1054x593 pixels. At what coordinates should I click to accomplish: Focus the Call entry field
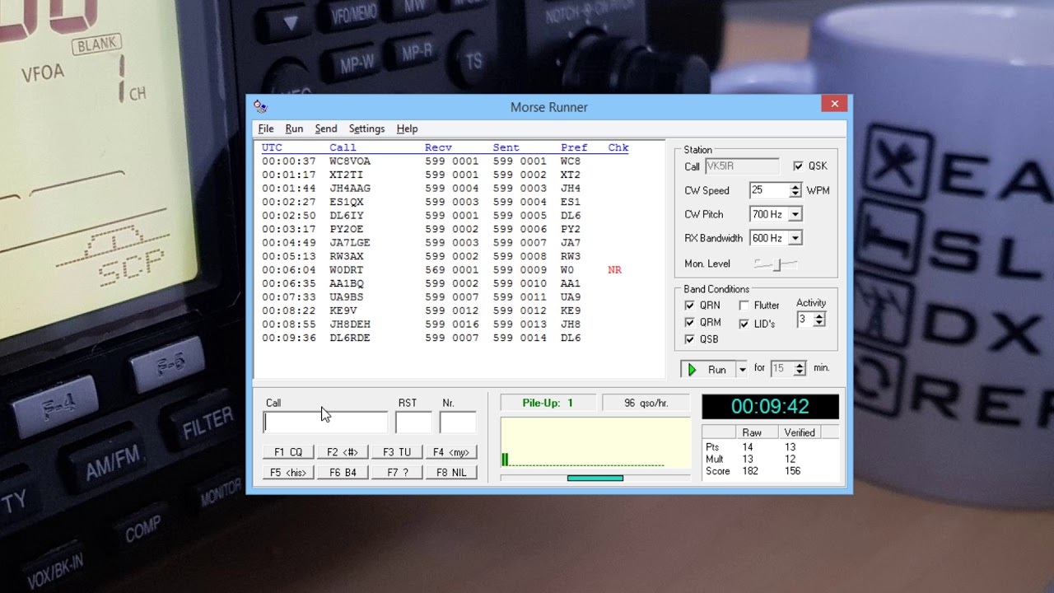(x=325, y=423)
